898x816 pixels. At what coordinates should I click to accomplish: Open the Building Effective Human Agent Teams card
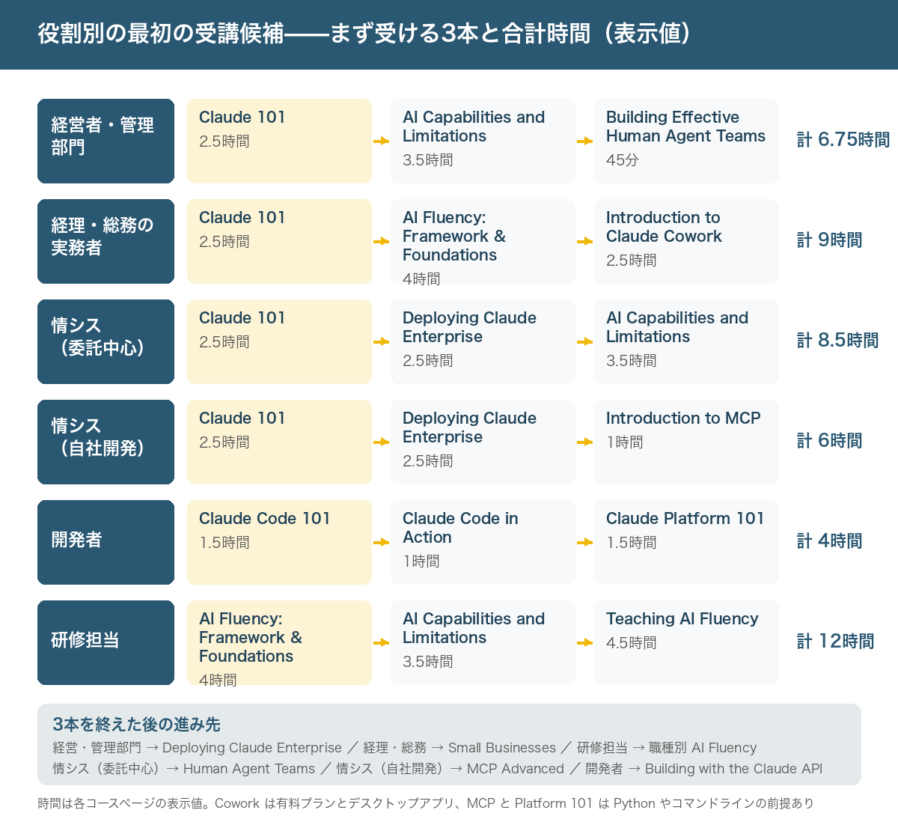coord(686,141)
